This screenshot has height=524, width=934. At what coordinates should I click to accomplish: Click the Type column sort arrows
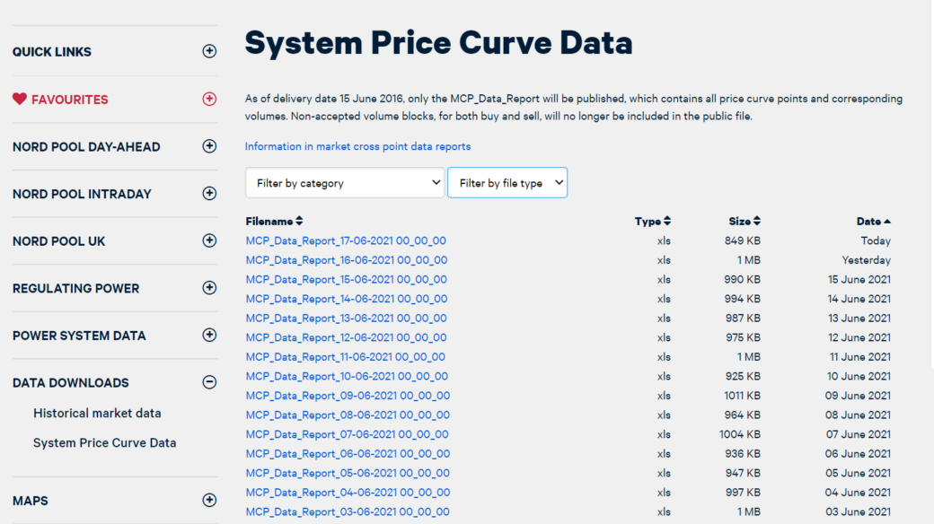[666, 221]
